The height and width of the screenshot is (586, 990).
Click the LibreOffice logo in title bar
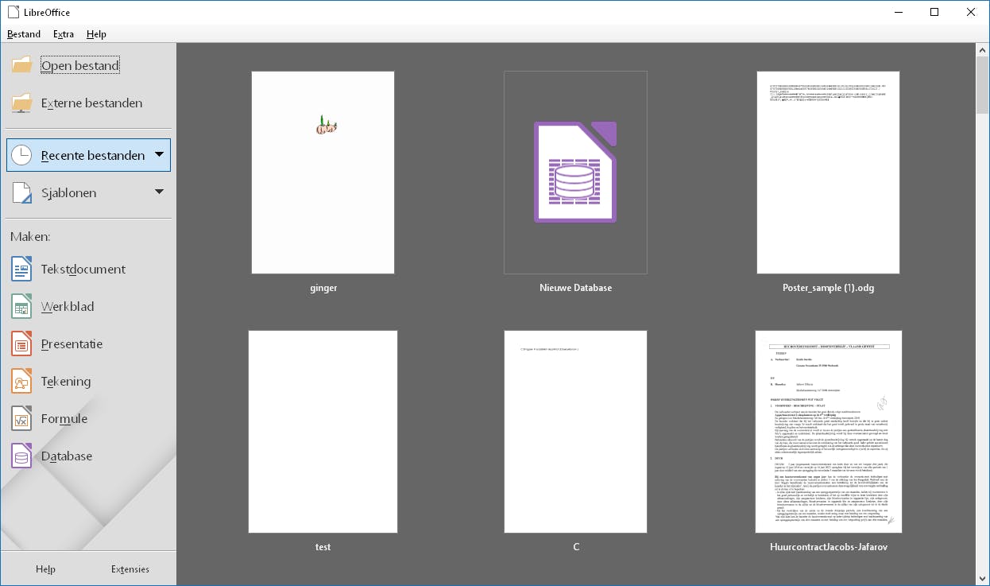pos(12,12)
